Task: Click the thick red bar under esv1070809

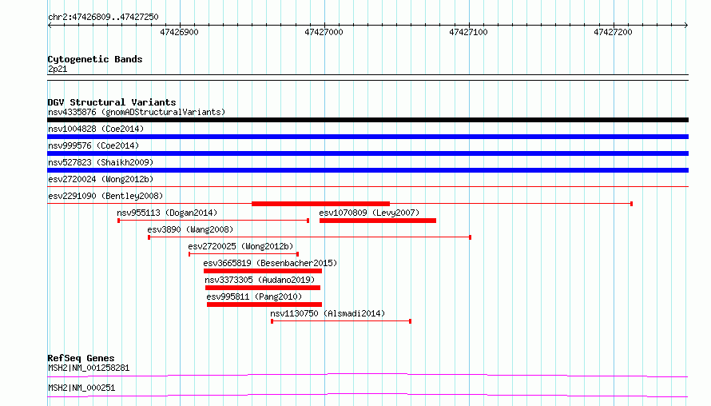Action: (378, 221)
